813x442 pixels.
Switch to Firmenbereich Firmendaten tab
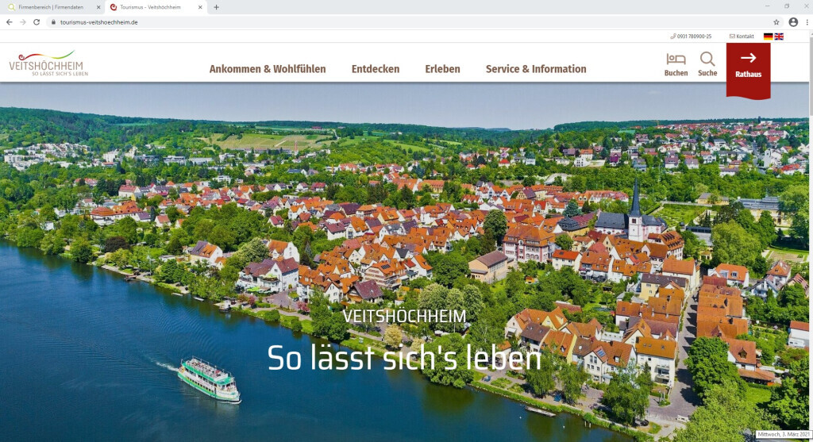coord(51,7)
